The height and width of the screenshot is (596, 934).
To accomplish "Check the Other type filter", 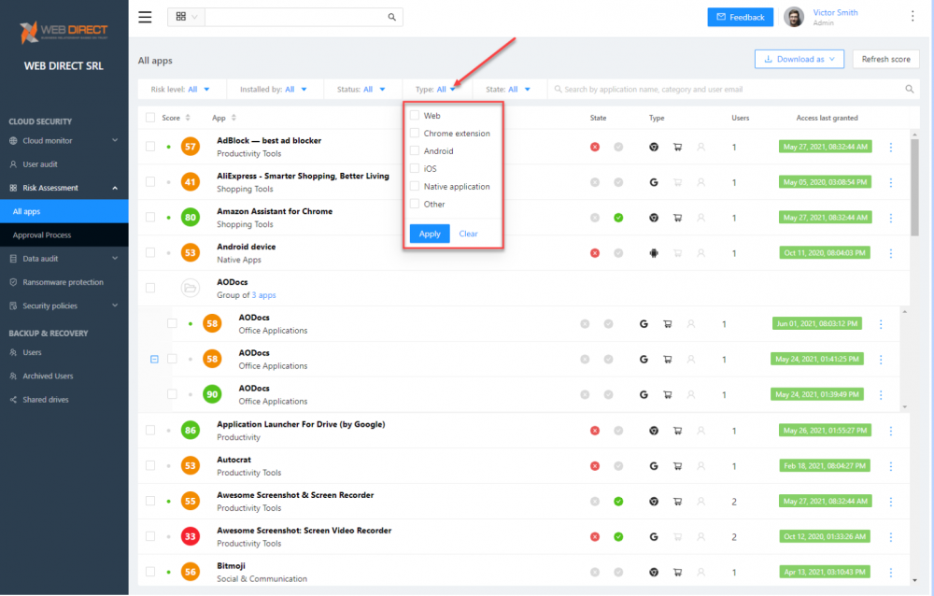I will point(415,204).
